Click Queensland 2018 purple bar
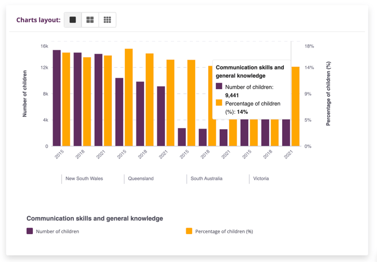Viewport: 377px width, 262px height. (x=140, y=114)
